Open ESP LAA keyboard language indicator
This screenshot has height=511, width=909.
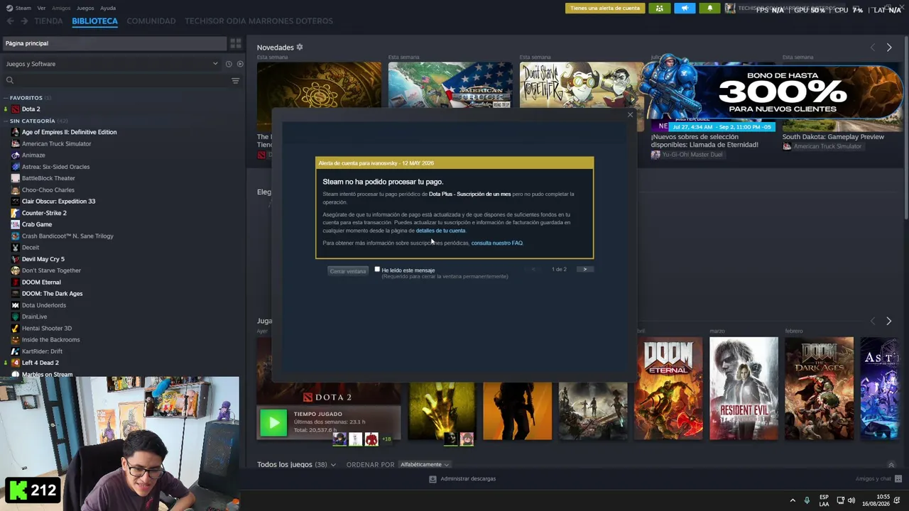(x=824, y=500)
